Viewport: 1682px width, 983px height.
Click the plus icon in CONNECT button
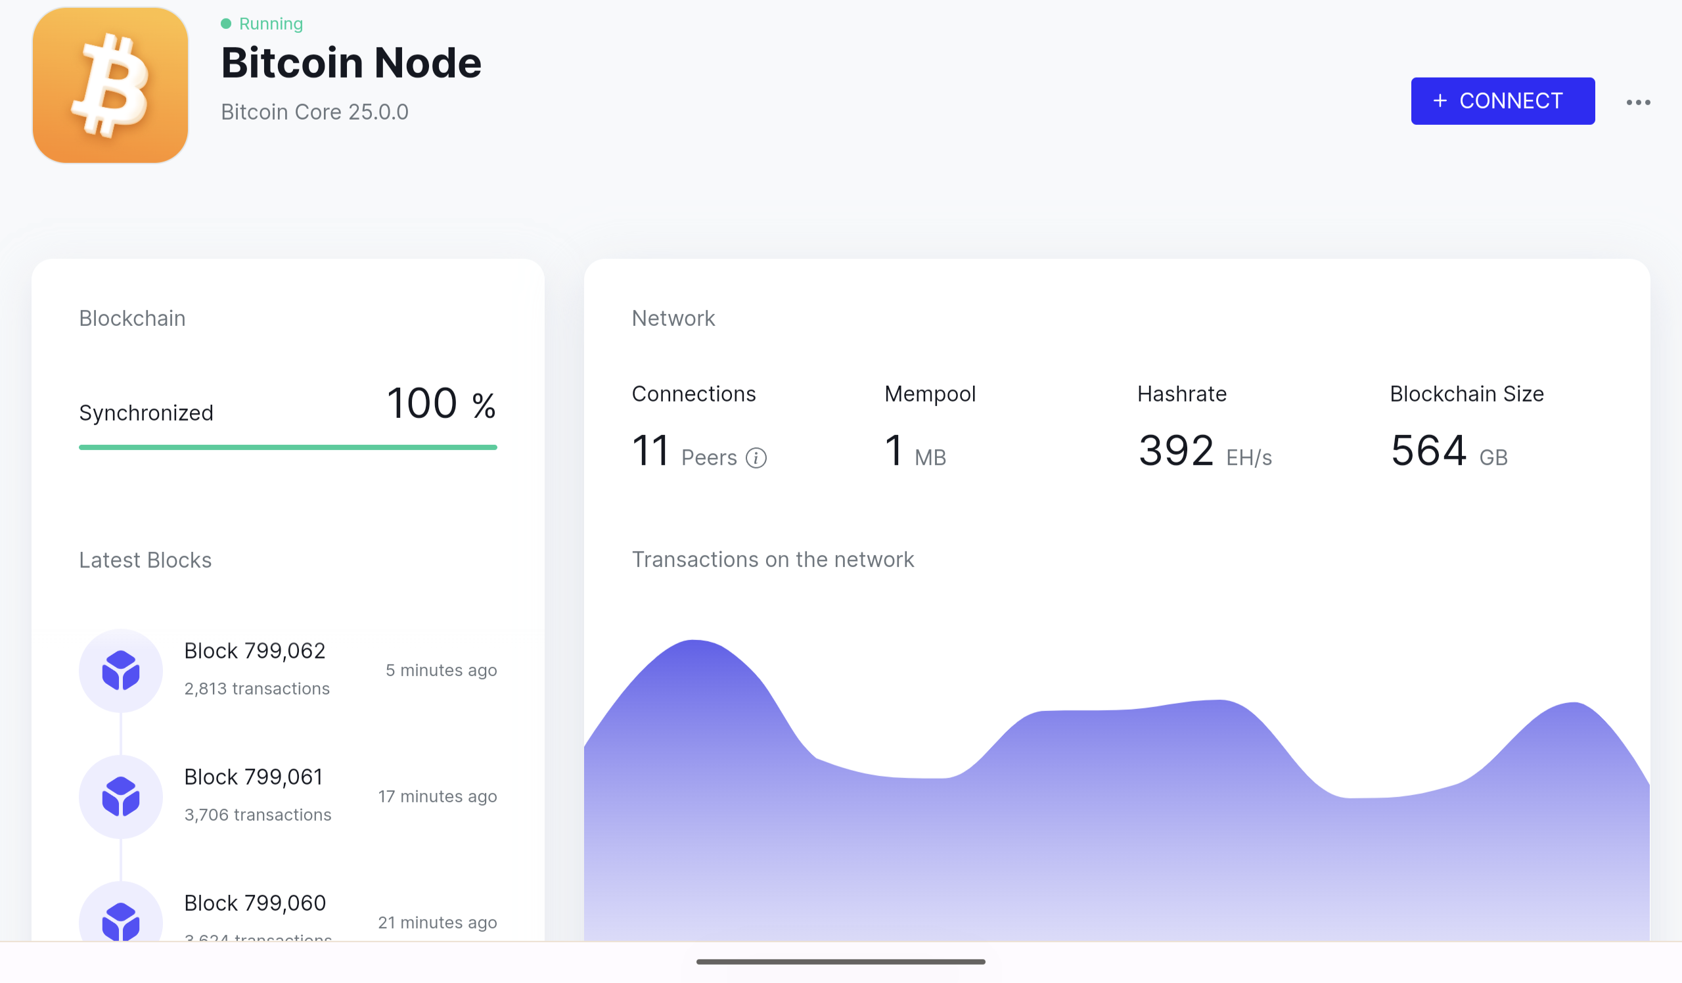pyautogui.click(x=1440, y=101)
